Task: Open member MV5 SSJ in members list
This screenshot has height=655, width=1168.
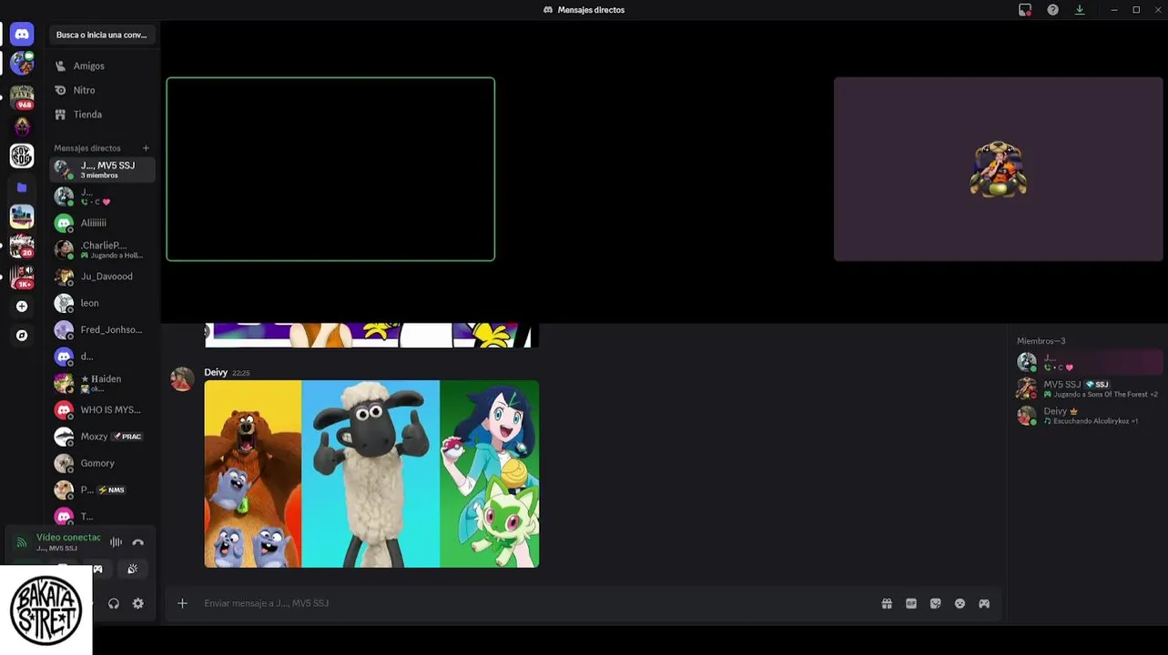Action: (1089, 388)
